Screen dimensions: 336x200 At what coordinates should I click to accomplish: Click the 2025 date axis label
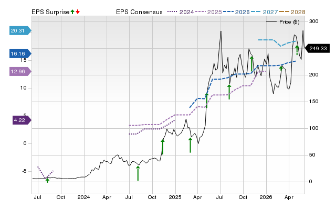coord(175,197)
